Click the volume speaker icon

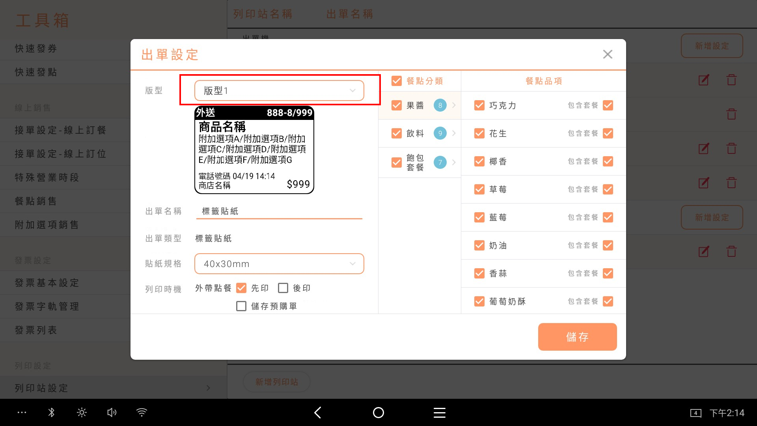pyautogui.click(x=112, y=413)
